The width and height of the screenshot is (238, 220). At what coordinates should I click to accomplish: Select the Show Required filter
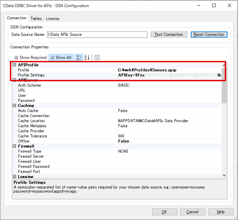30,58
